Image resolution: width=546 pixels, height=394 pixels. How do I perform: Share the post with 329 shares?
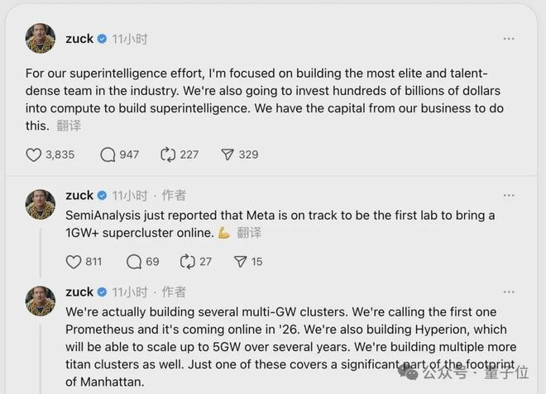click(227, 154)
